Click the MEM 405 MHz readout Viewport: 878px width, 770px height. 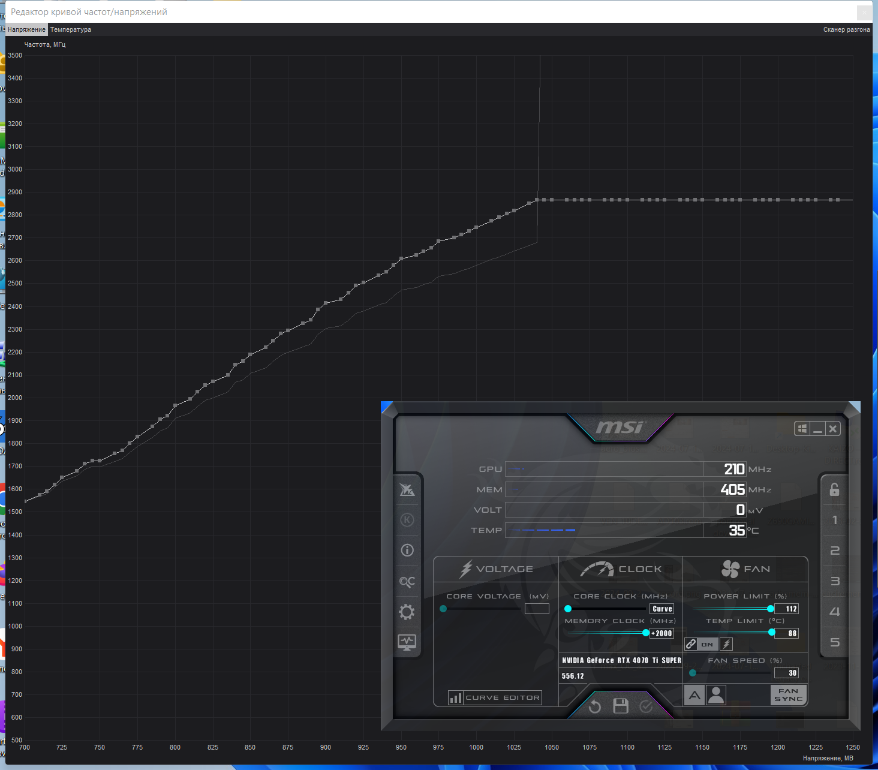point(626,489)
